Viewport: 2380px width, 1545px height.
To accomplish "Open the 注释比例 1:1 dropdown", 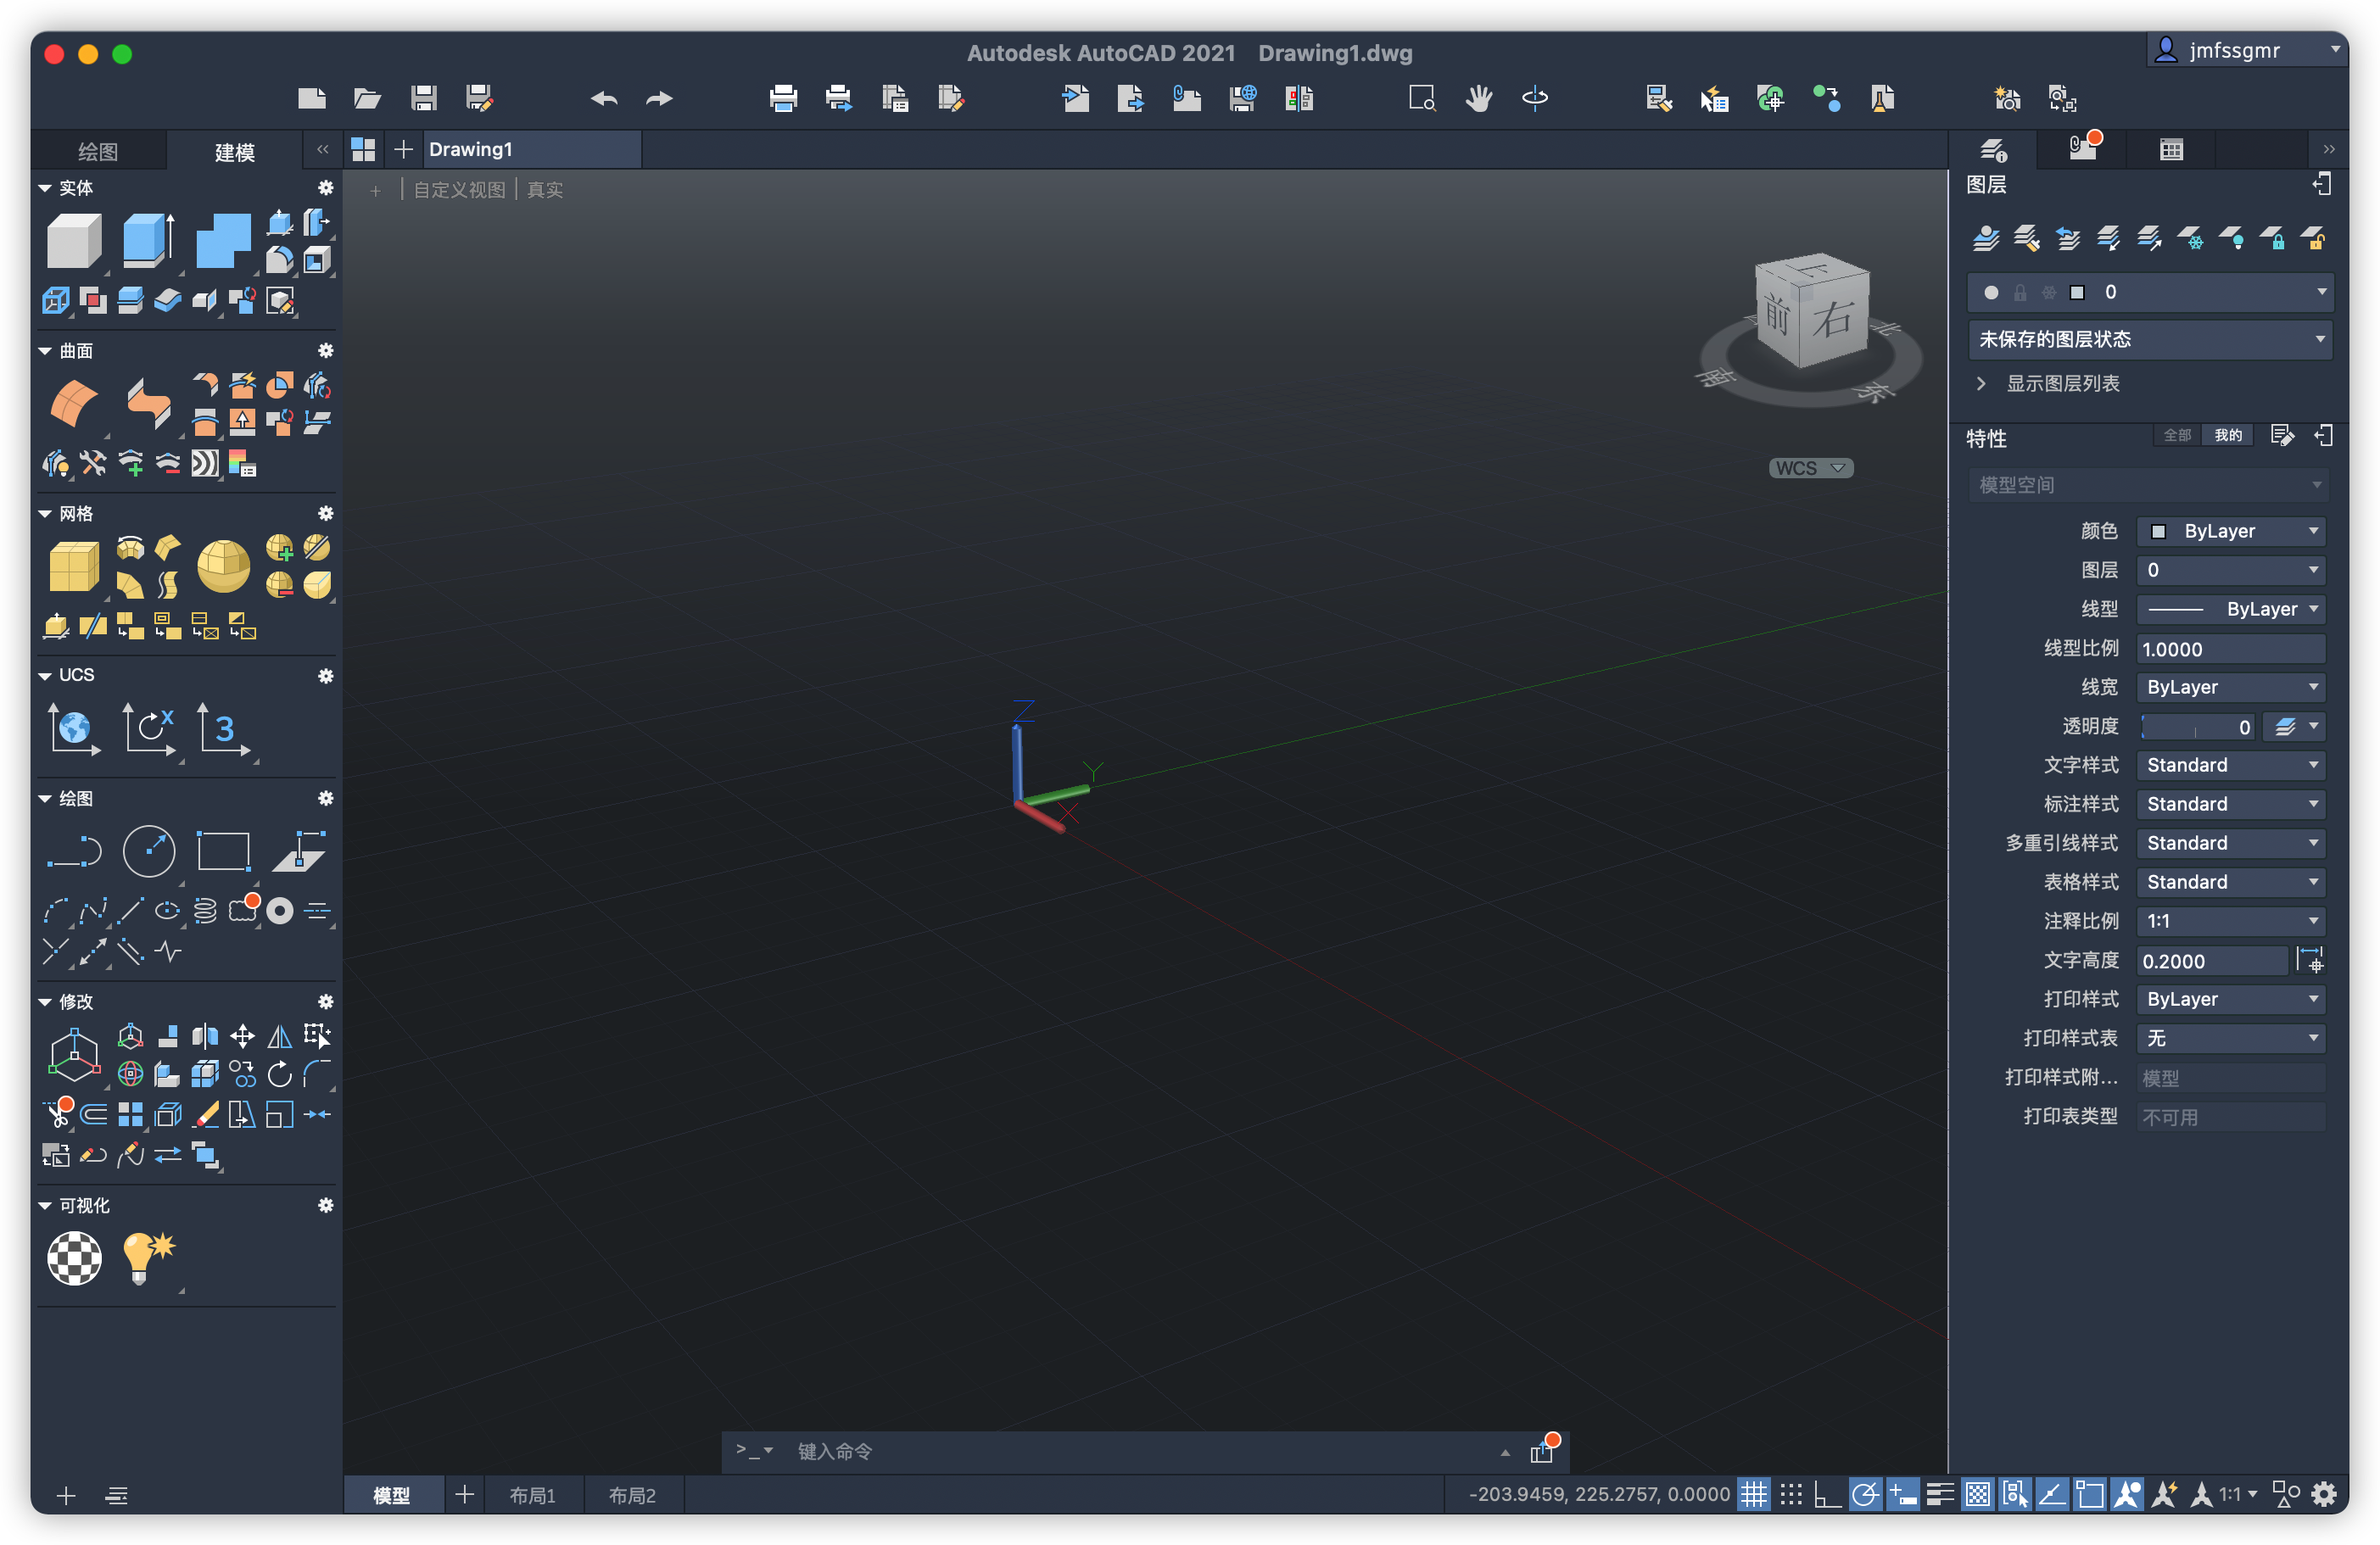I will coord(2231,921).
